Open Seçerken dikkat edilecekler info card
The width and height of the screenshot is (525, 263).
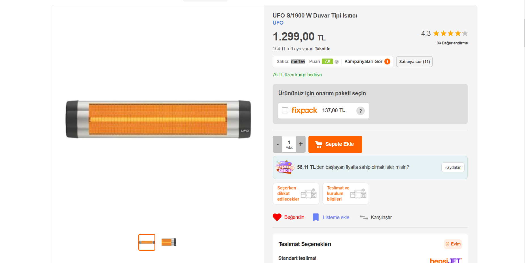296,193
